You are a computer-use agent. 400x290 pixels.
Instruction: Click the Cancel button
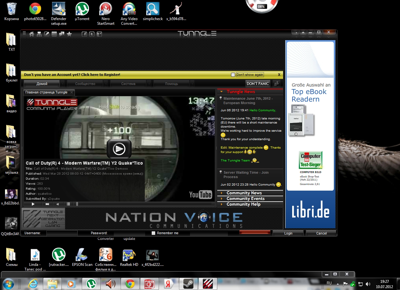[x=321, y=233]
